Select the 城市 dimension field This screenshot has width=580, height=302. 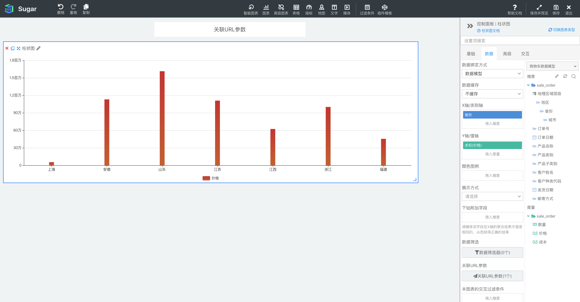[550, 120]
